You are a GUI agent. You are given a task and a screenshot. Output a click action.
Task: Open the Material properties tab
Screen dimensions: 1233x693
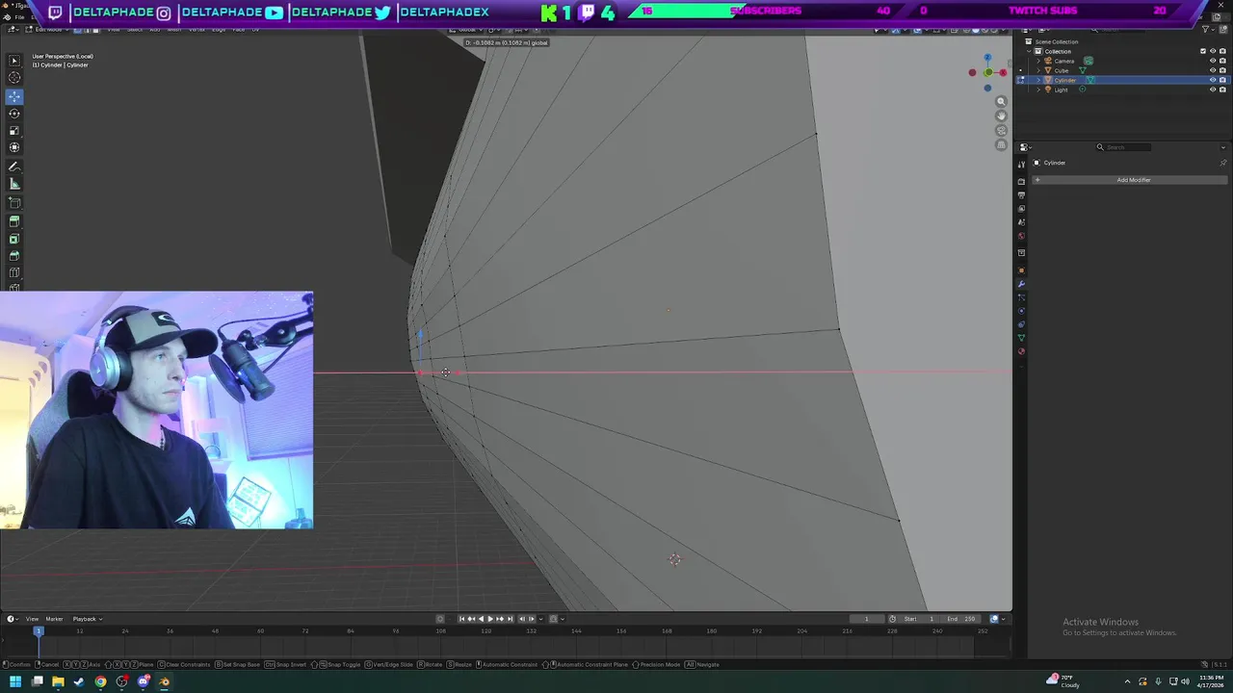(1021, 351)
